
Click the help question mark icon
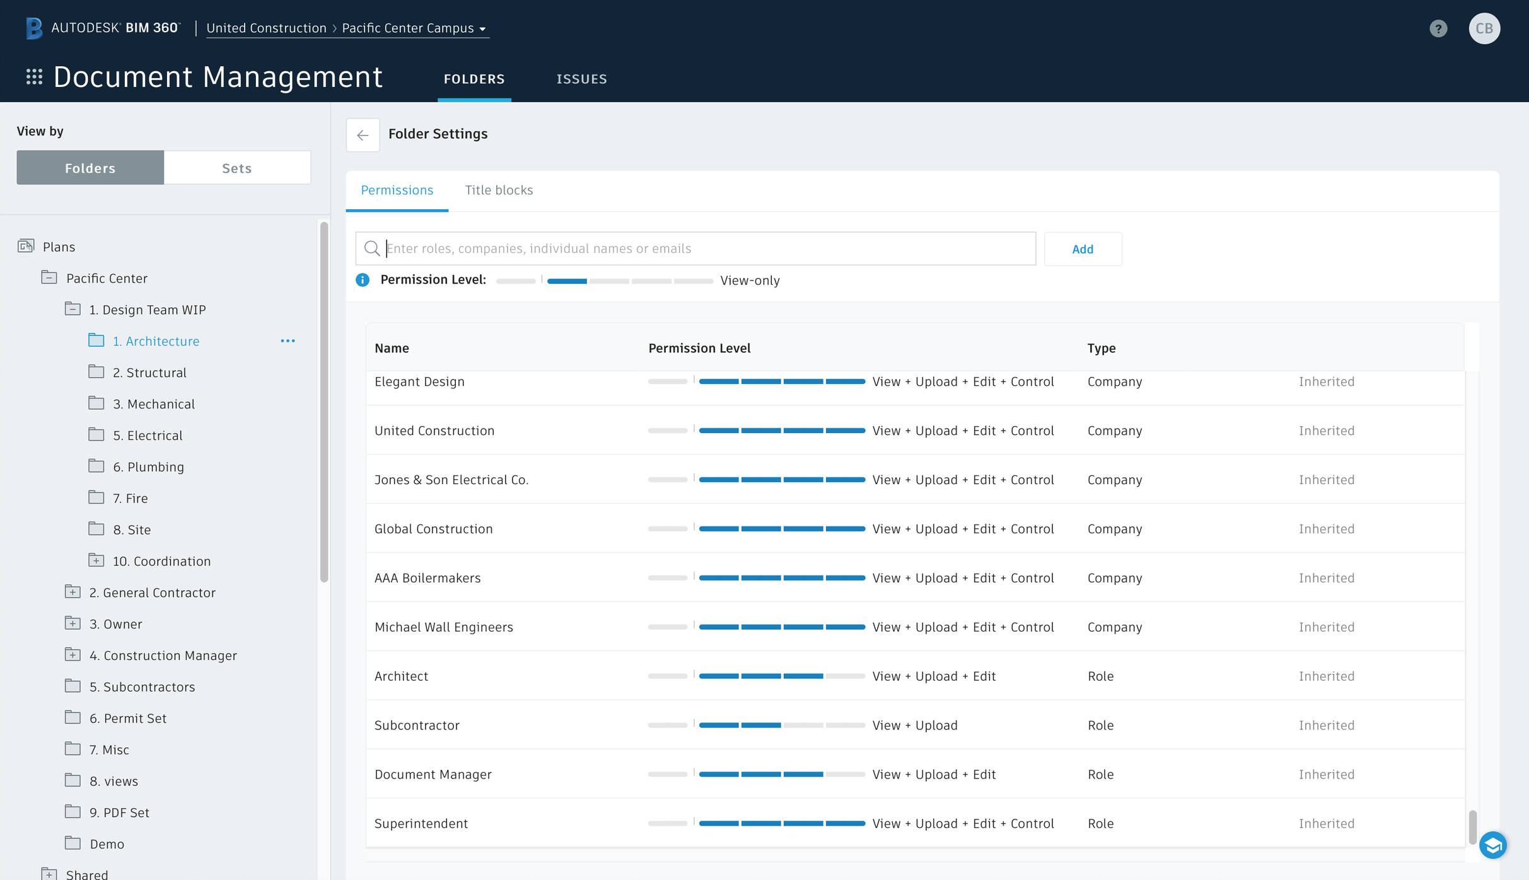1438,28
